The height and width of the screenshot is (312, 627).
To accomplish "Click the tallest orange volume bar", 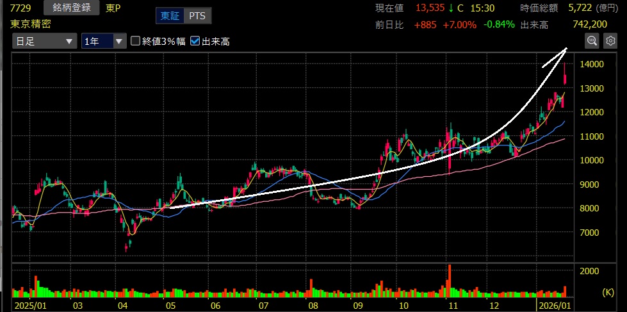I will tap(450, 281).
